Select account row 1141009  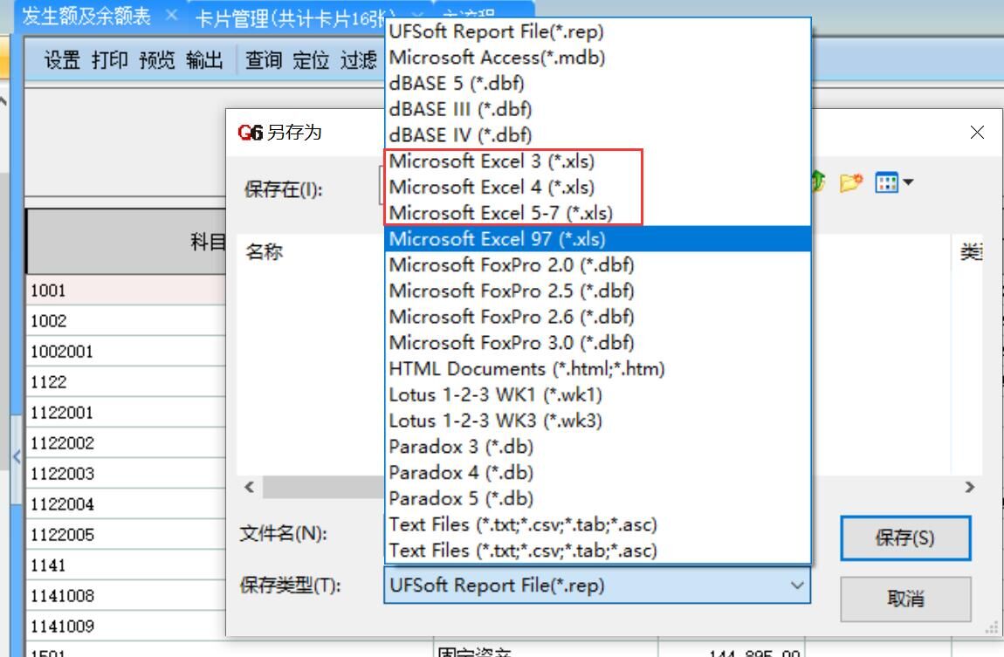[x=126, y=626]
